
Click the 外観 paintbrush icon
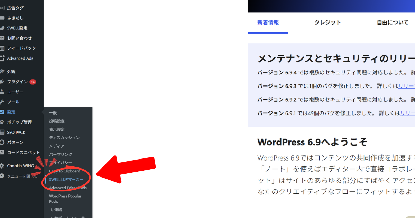coord(2,72)
